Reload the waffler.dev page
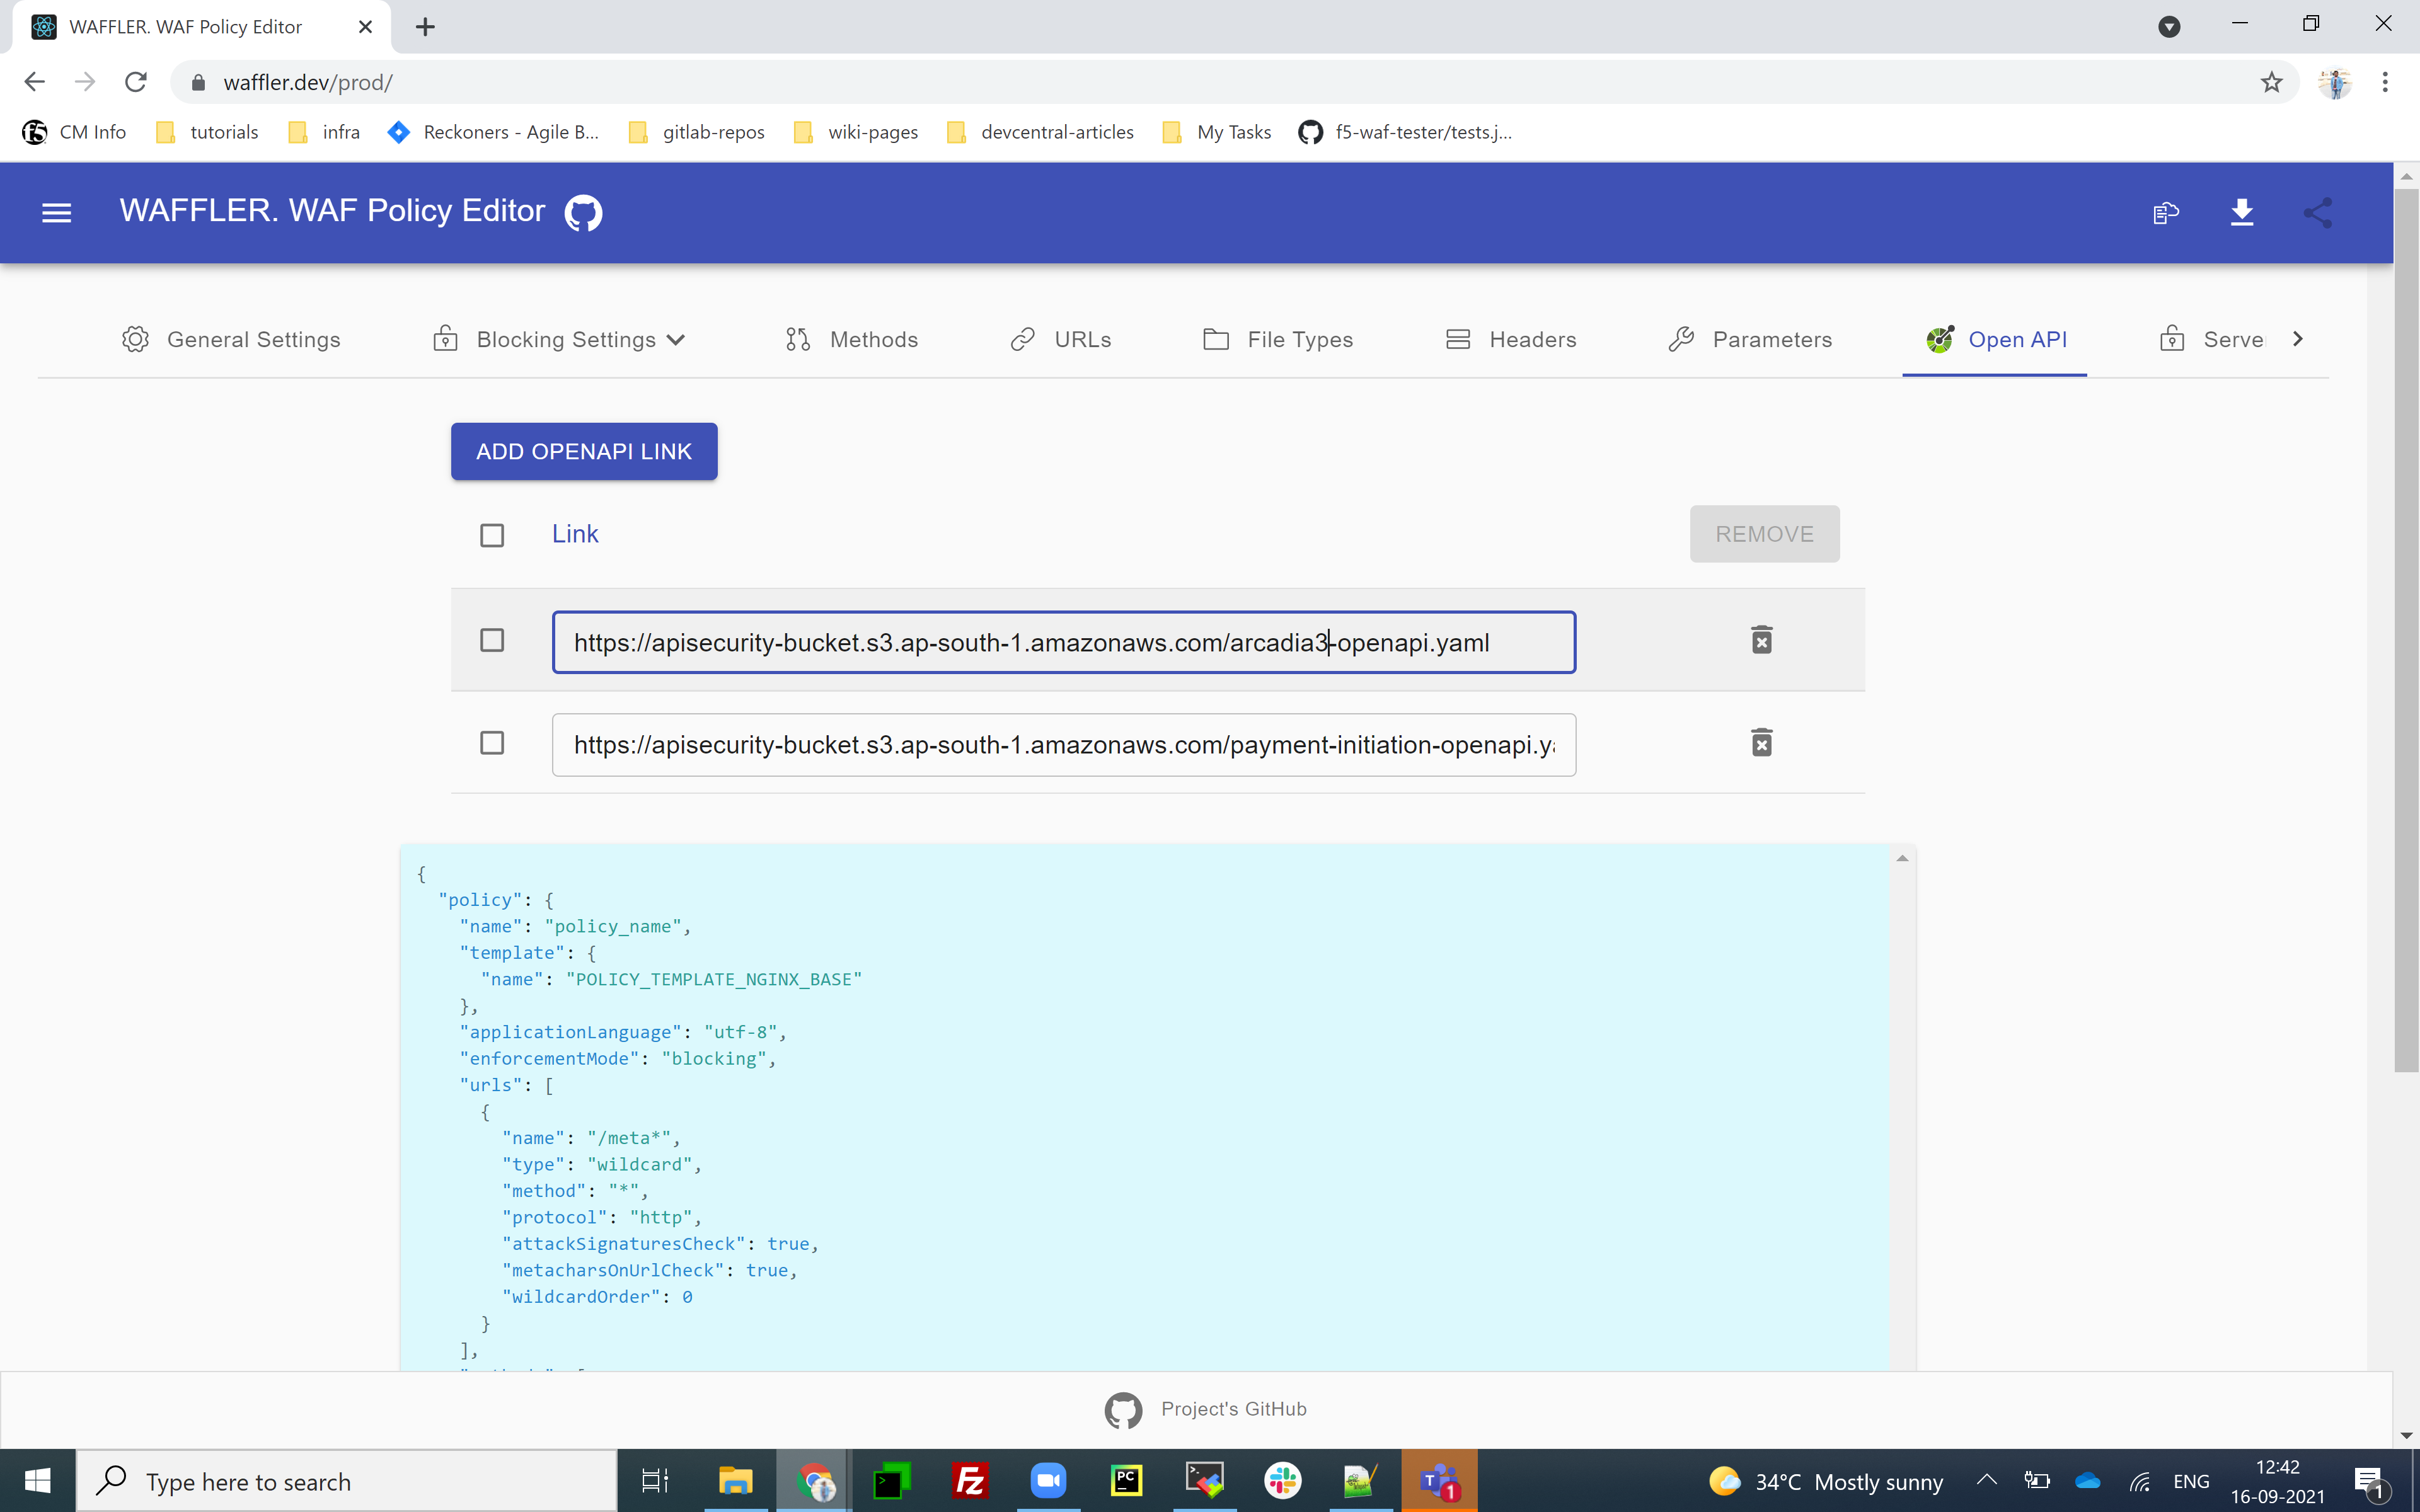The height and width of the screenshot is (1512, 2420). [x=136, y=82]
